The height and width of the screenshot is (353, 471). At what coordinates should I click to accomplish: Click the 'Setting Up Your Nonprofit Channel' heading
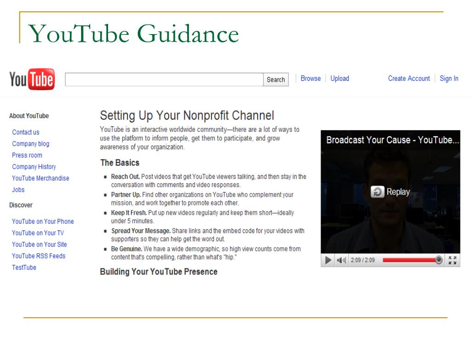(x=187, y=115)
